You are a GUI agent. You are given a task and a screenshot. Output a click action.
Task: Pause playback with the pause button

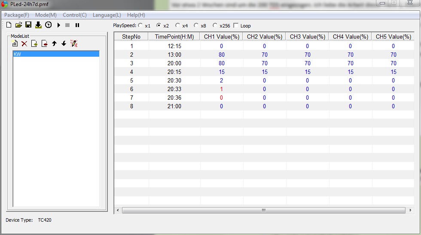pos(77,25)
